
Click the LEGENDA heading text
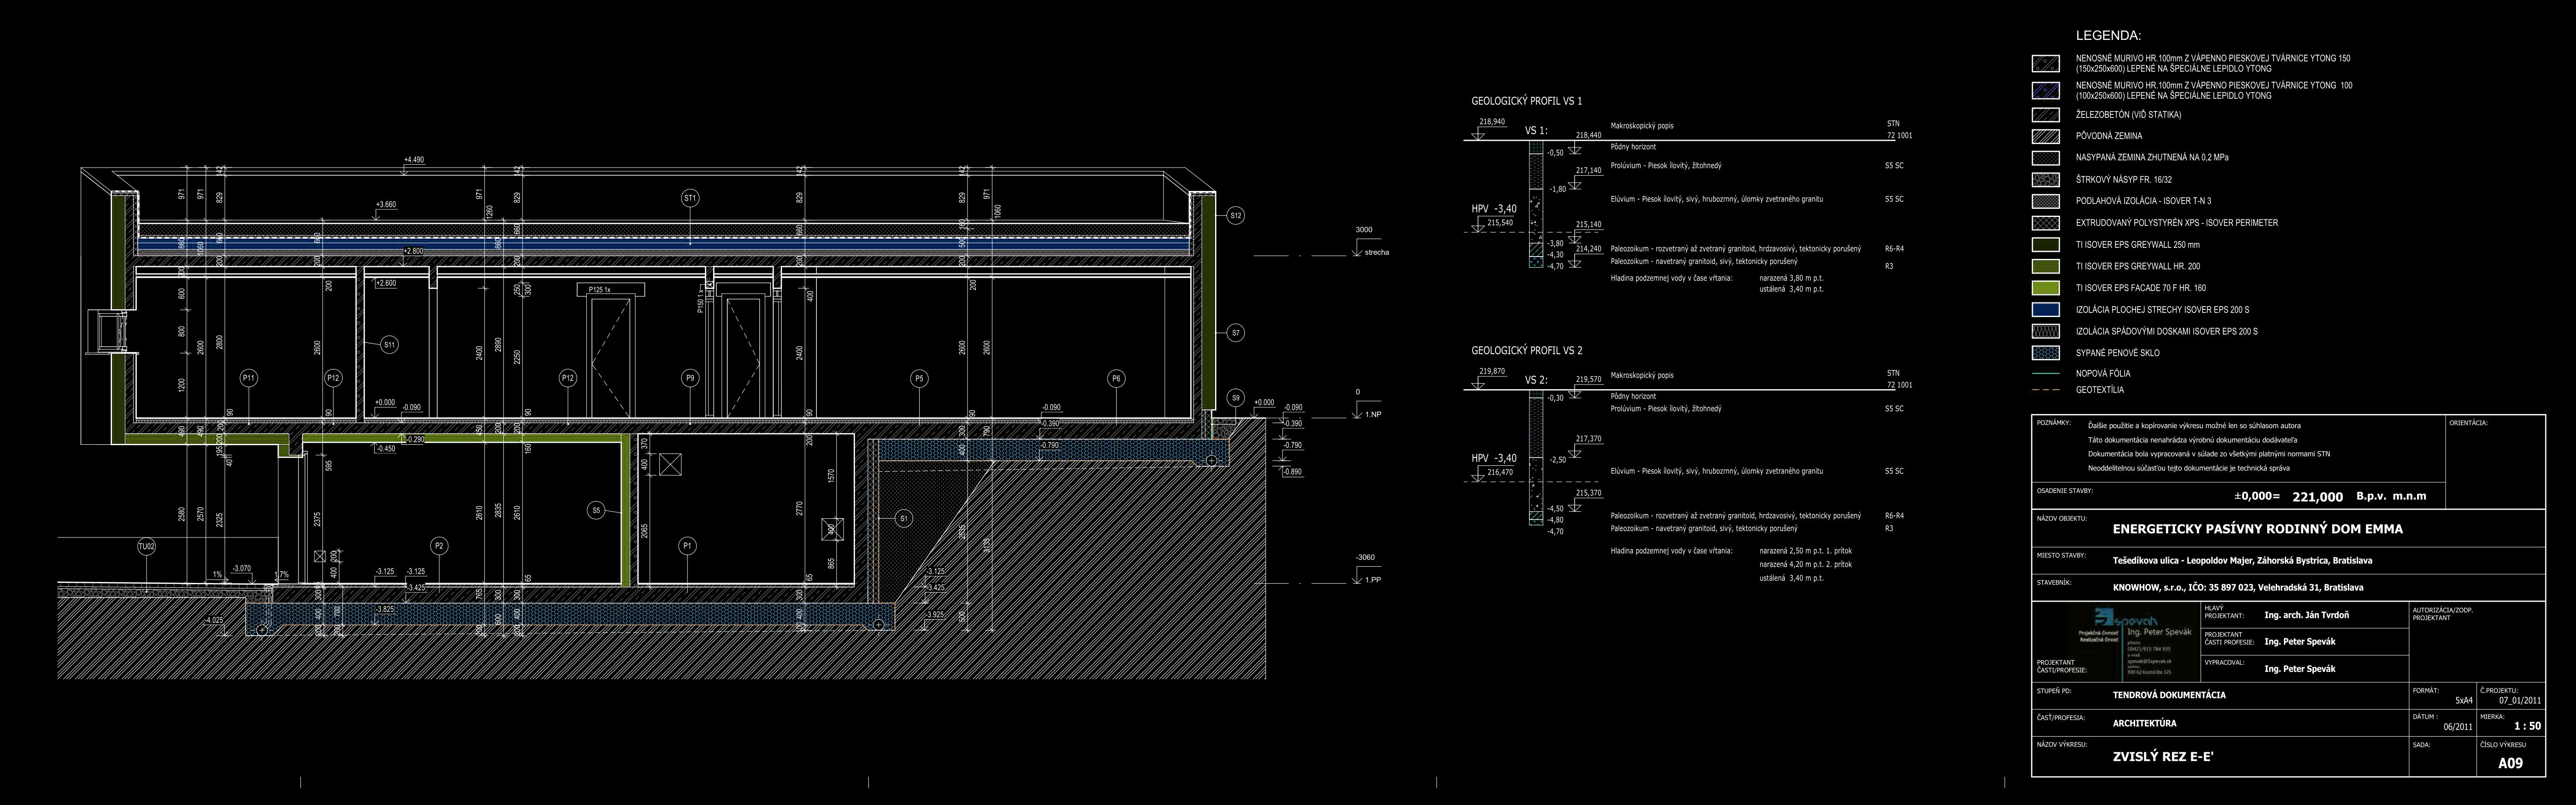click(2108, 36)
